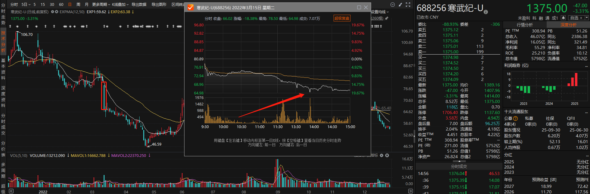This screenshot has height=194, width=590.
Task: Expand the 5日 period dropdown
Action: (x=26, y=5)
